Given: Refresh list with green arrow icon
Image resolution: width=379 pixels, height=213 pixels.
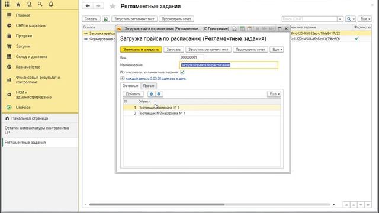Looking at the screenshot, I should pyautogui.click(x=105, y=19).
